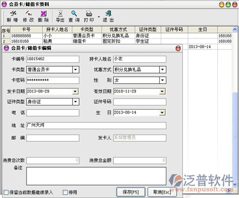Toggle the 停用 checkbox
The width and height of the screenshot is (239, 198).
click(65, 192)
